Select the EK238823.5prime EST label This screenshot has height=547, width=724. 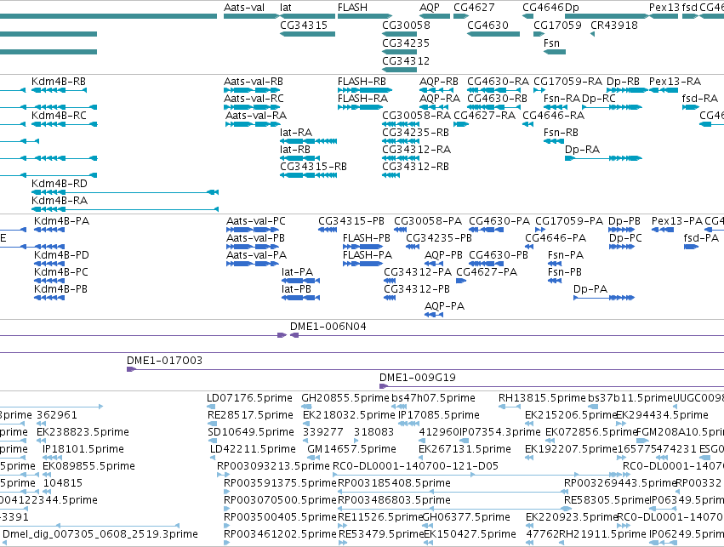[83, 431]
